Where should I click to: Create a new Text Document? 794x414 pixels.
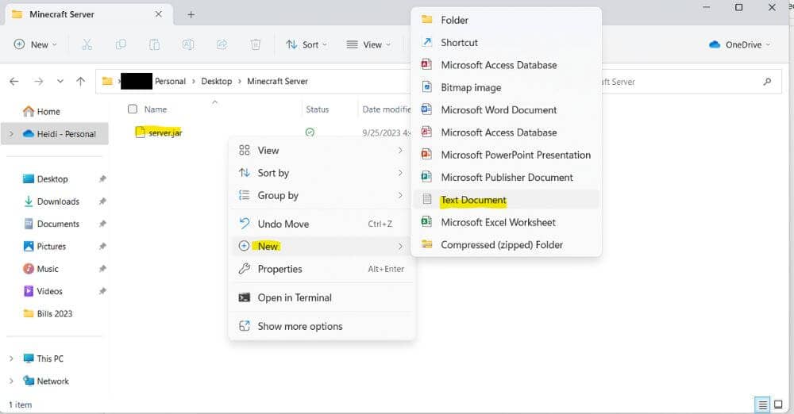click(x=507, y=200)
